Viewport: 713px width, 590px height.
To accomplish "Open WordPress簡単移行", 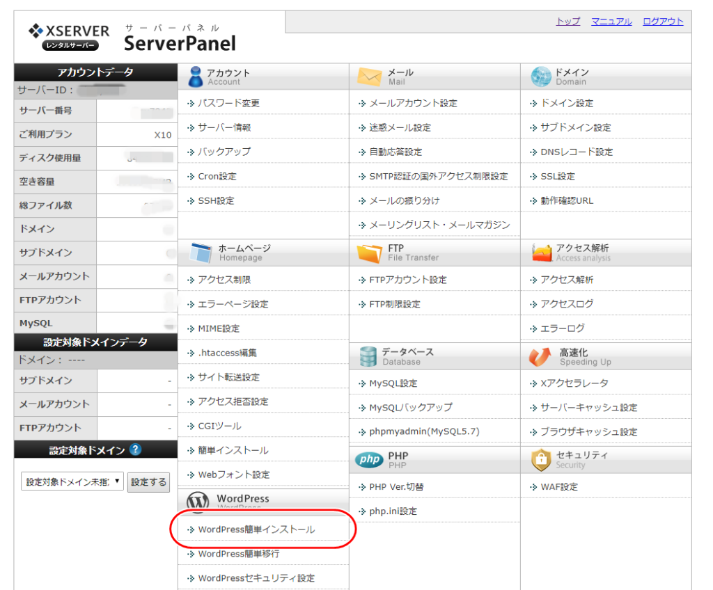I will coord(239,554).
